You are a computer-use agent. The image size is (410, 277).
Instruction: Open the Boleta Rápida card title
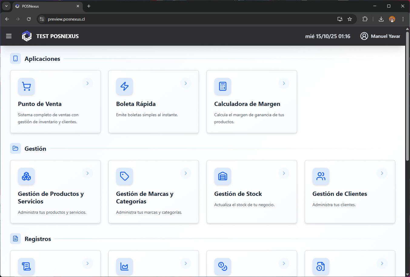click(136, 104)
